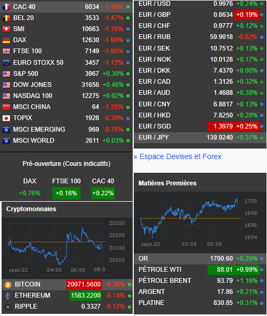The width and height of the screenshot is (267, 316).
Task: Click the EUR / RUB pair name
Action: (154, 37)
